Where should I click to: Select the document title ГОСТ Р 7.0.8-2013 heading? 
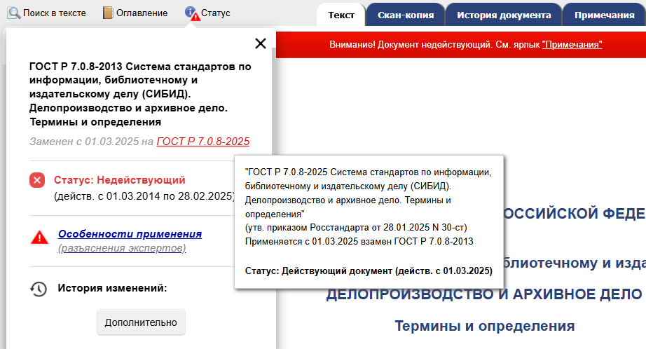(x=140, y=94)
